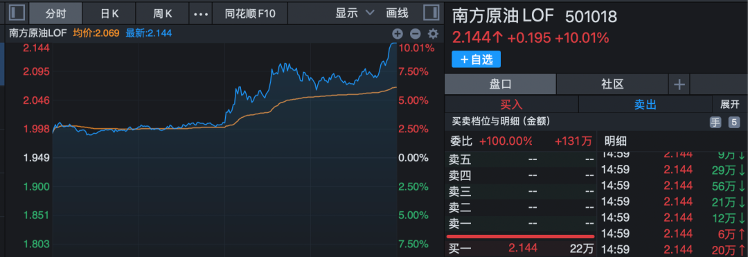748x257 pixels.
Task: Add stock via +自选 button
Action: click(476, 59)
